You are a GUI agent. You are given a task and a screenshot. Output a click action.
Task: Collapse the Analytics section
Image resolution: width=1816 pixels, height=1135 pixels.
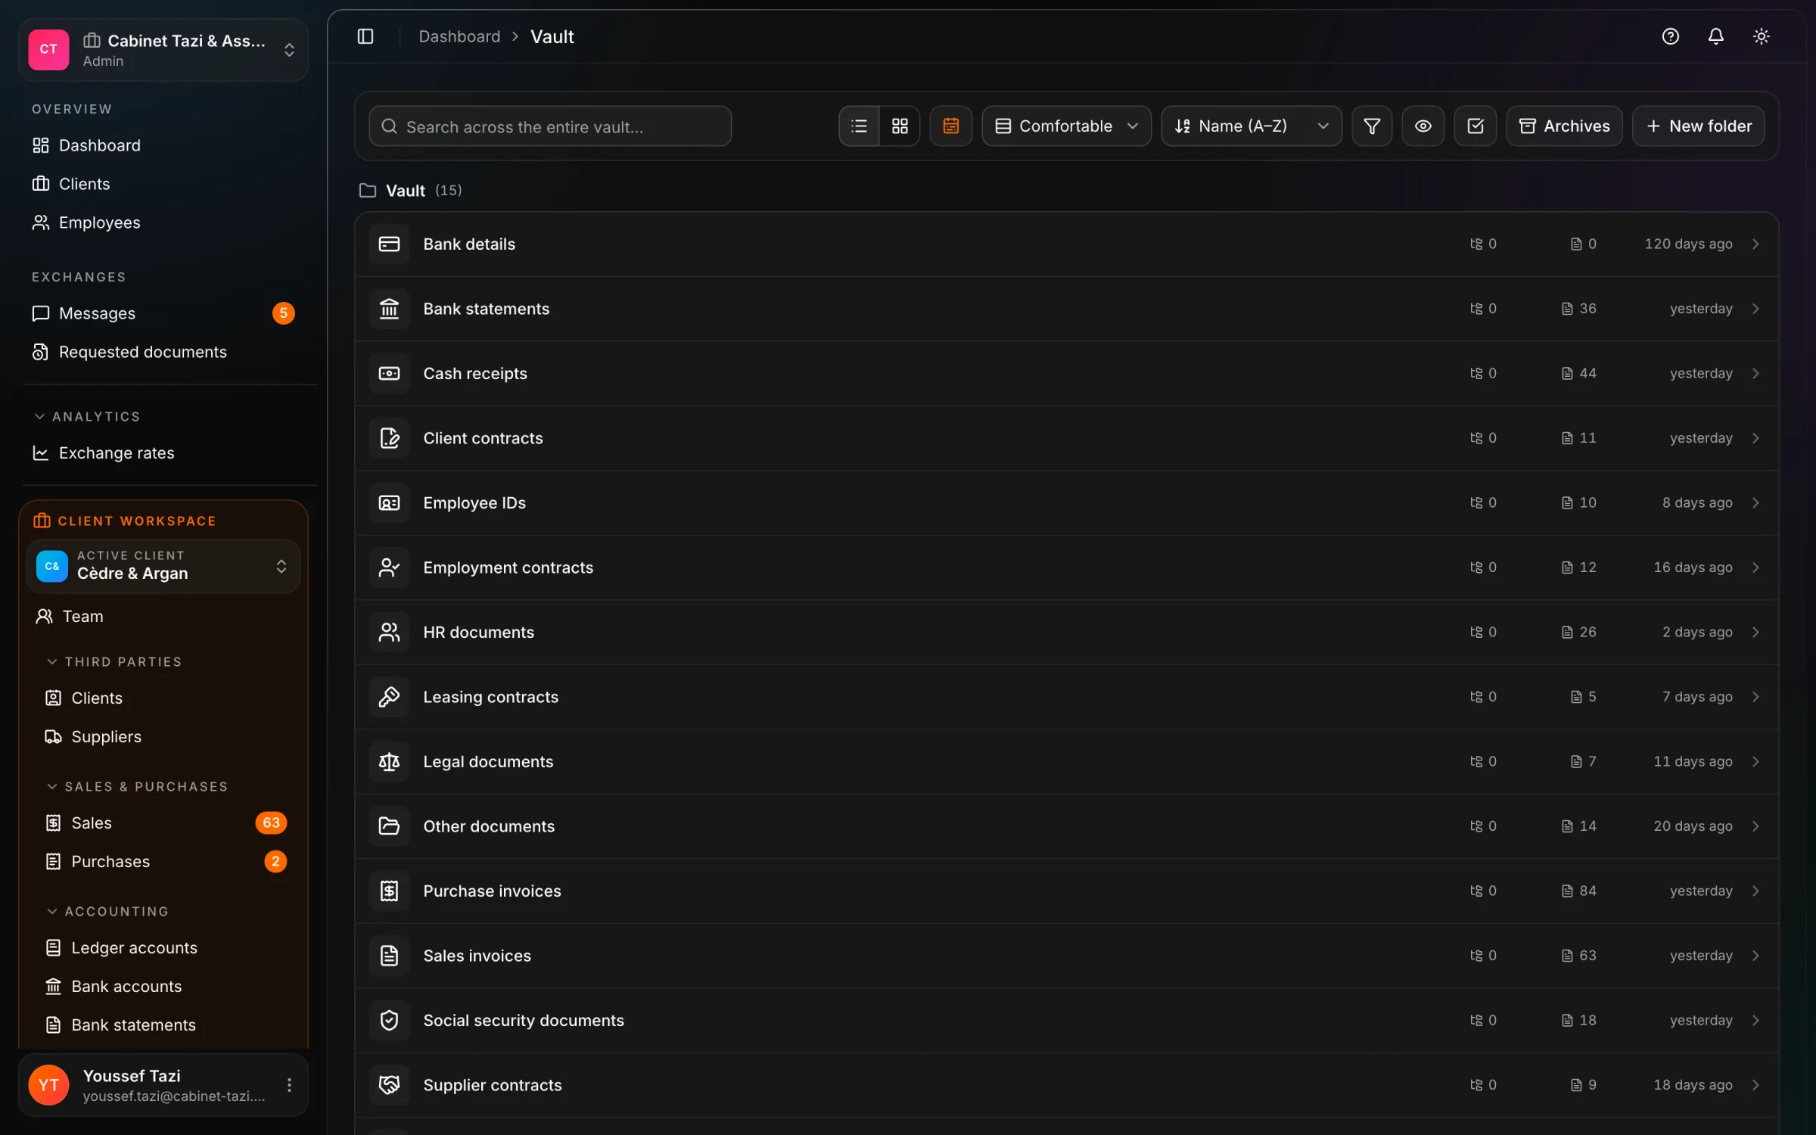pos(87,416)
